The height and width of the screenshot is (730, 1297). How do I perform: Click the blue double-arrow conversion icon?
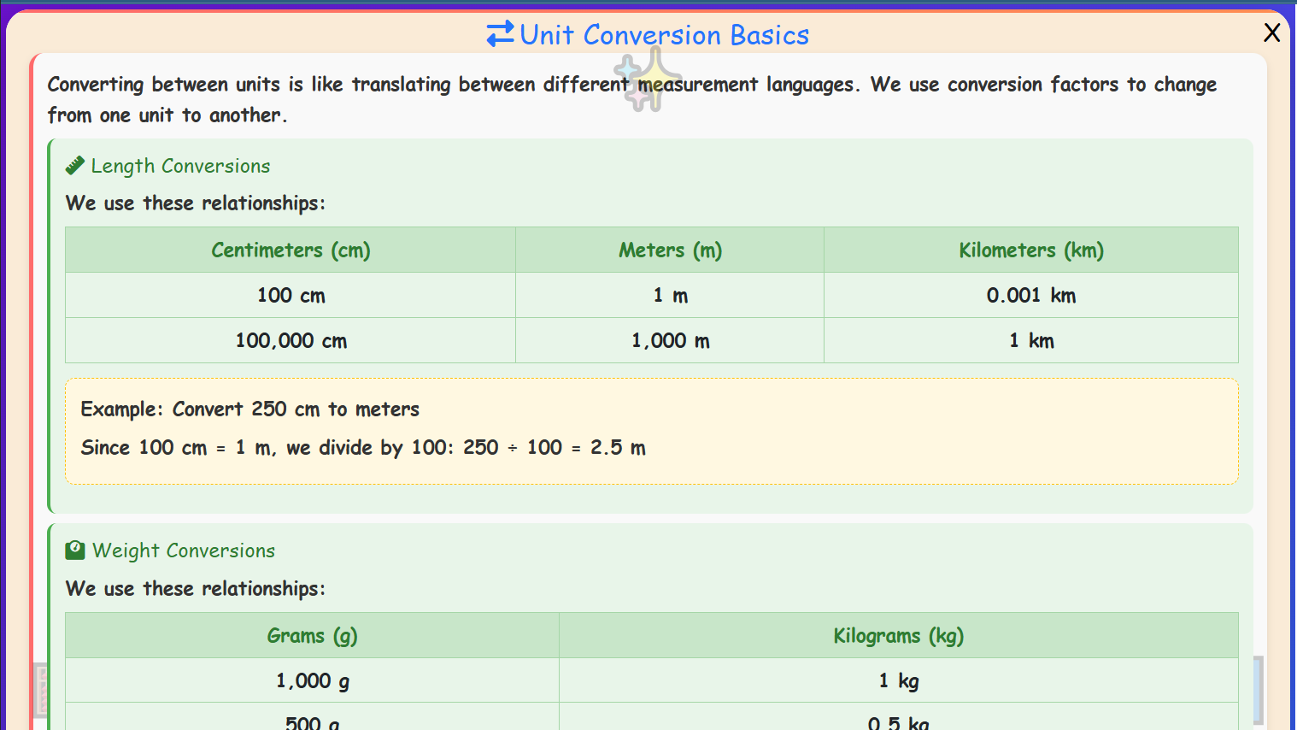(x=499, y=34)
